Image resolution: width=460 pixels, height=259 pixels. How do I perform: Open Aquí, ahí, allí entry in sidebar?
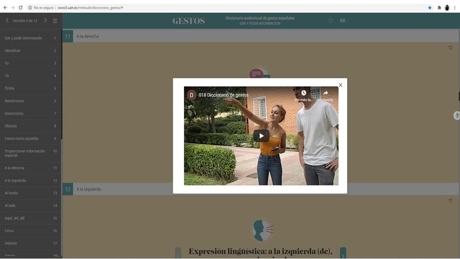[30, 218]
